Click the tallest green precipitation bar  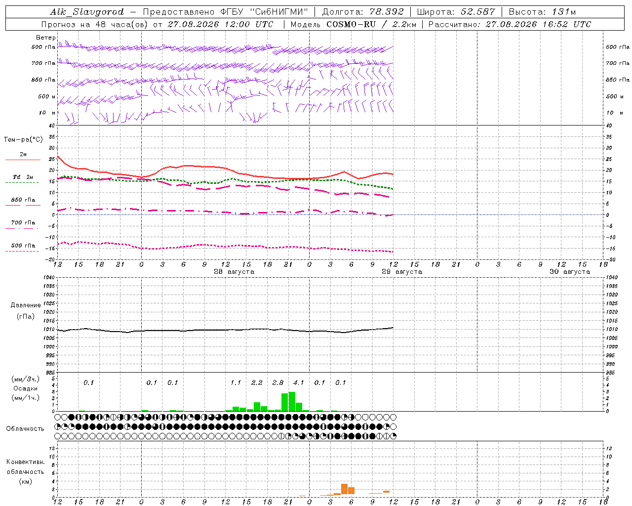click(x=292, y=401)
